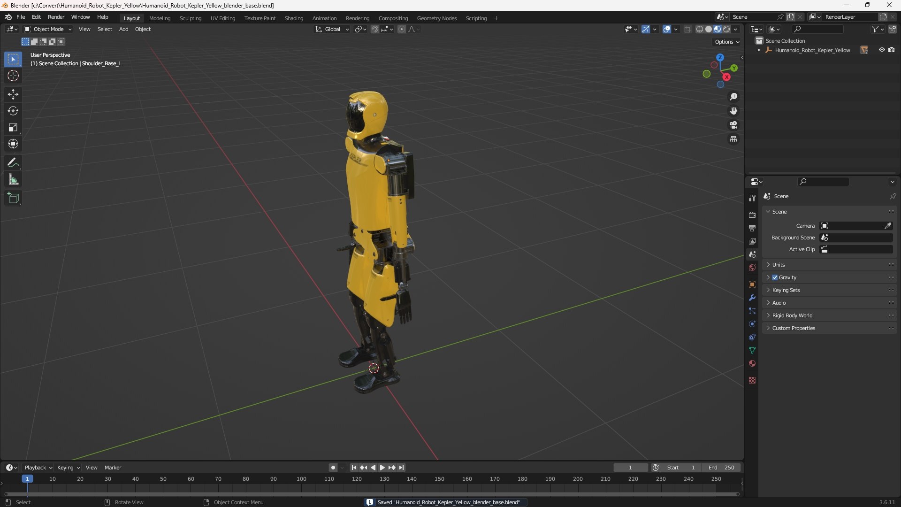This screenshot has width=901, height=507.
Task: Switch to the Modeling workspace tab
Action: tap(160, 18)
